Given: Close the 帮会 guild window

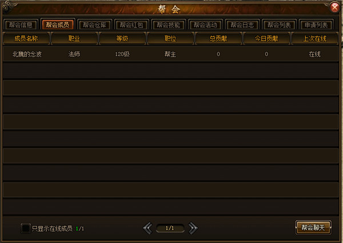Looking at the screenshot, I should pos(334,7).
